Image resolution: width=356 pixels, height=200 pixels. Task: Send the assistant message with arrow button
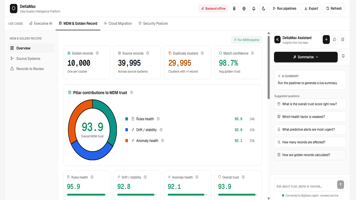point(340,184)
